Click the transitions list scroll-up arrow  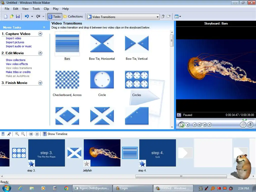pyautogui.click(x=172, y=32)
